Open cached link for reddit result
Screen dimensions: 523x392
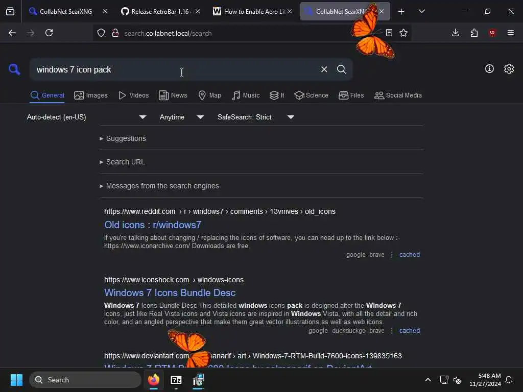[410, 255]
